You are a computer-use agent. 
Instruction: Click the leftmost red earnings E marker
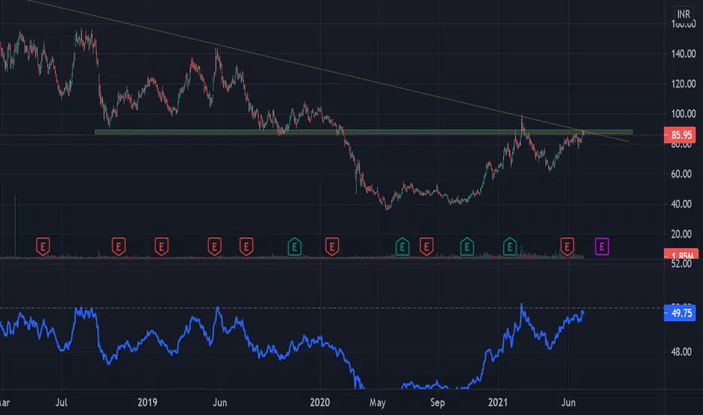pos(43,246)
